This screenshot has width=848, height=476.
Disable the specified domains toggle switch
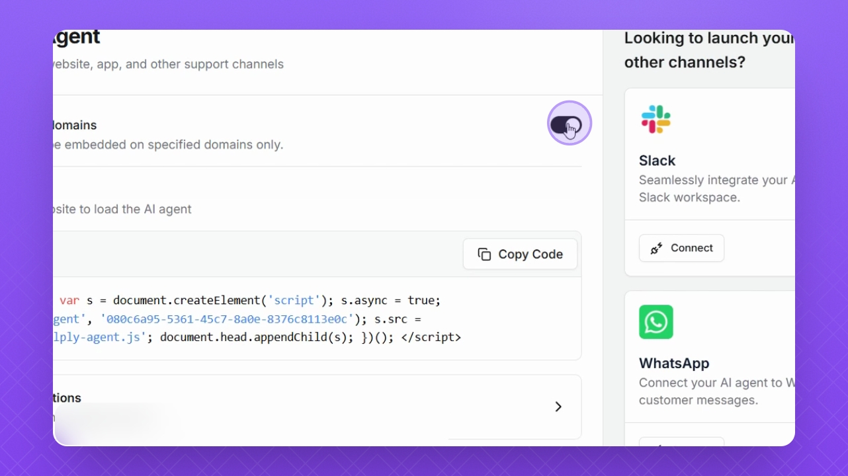(x=566, y=124)
